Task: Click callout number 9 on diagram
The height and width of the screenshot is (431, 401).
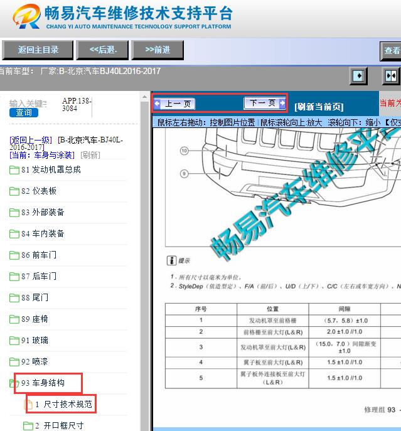Action: pos(184,173)
